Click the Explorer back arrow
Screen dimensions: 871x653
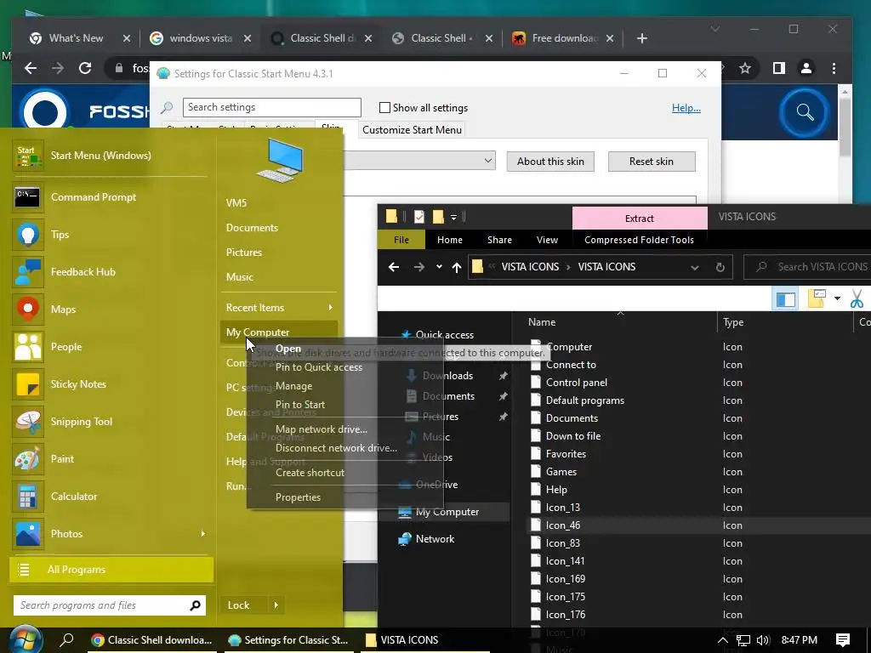393,267
